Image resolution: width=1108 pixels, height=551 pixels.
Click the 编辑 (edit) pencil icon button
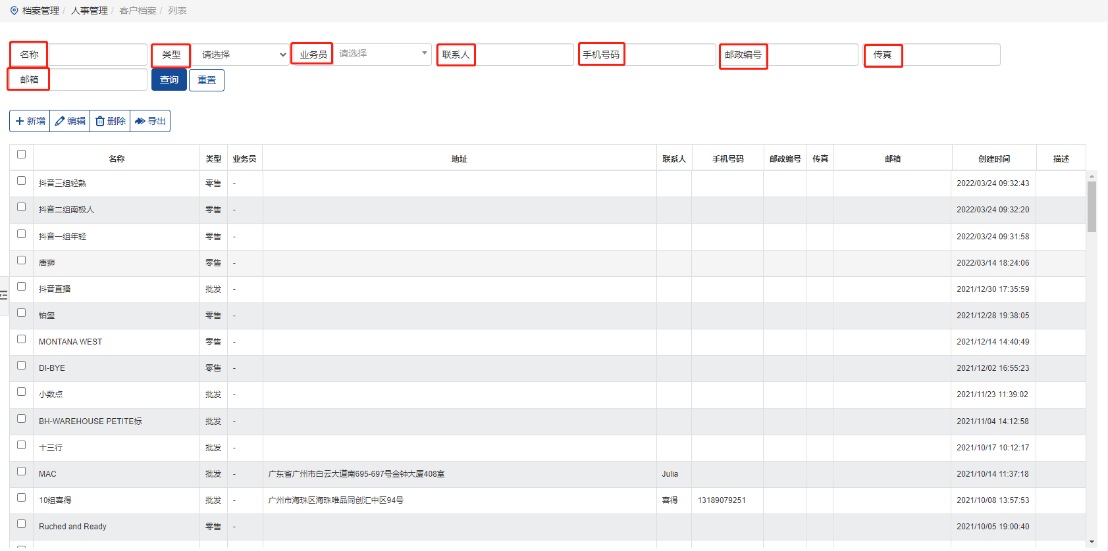(x=70, y=121)
